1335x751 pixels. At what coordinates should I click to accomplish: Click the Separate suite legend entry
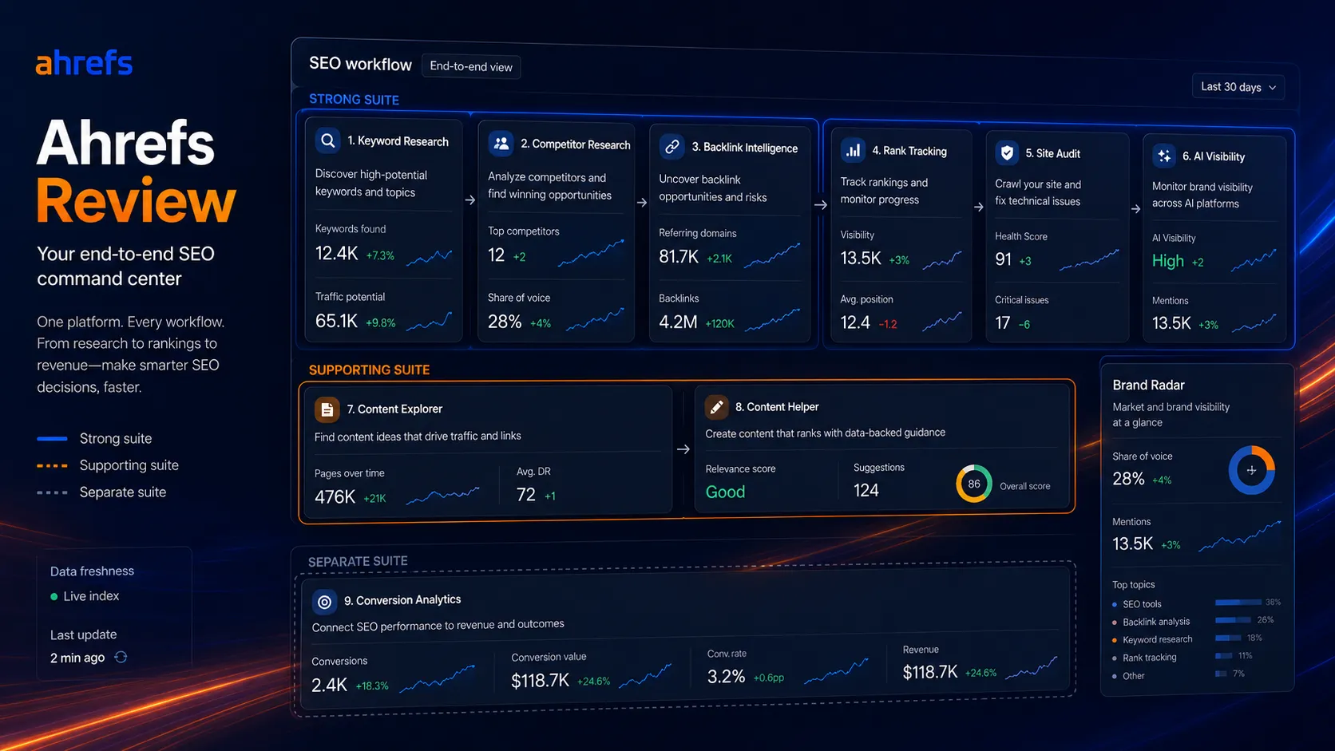[101, 492]
